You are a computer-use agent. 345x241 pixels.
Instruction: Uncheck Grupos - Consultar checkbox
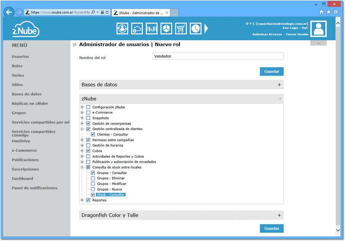pyautogui.click(x=93, y=173)
